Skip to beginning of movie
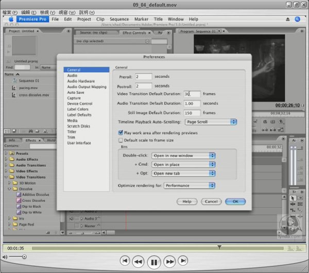 coord(125,261)
